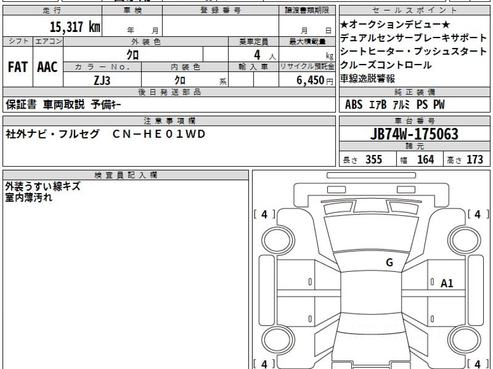The width and height of the screenshot is (493, 369).
Task: Click the 譲渡書類期限 header
Action: pos(307,11)
